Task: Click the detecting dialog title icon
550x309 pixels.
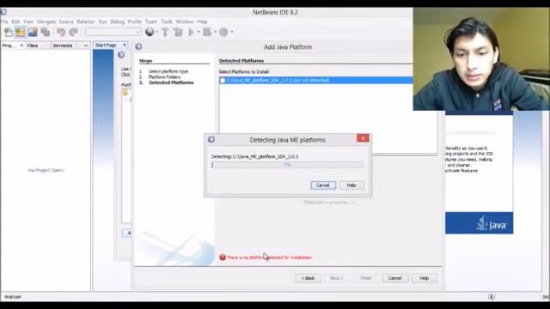Action: [x=211, y=139]
